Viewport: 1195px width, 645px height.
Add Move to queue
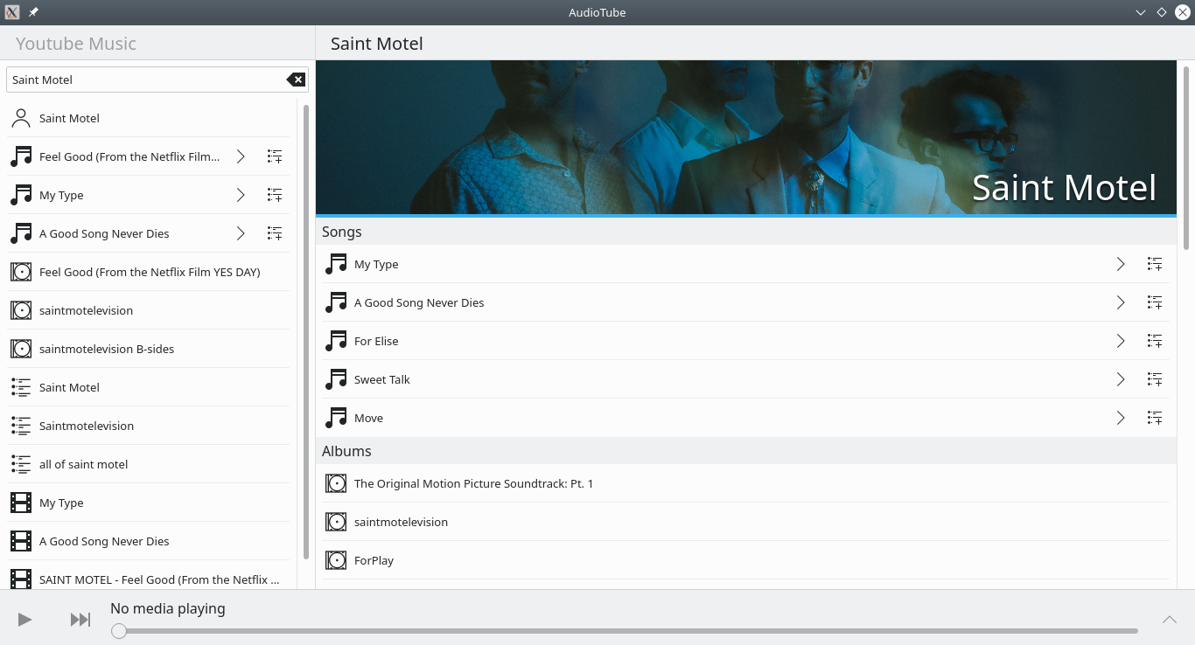tap(1155, 418)
